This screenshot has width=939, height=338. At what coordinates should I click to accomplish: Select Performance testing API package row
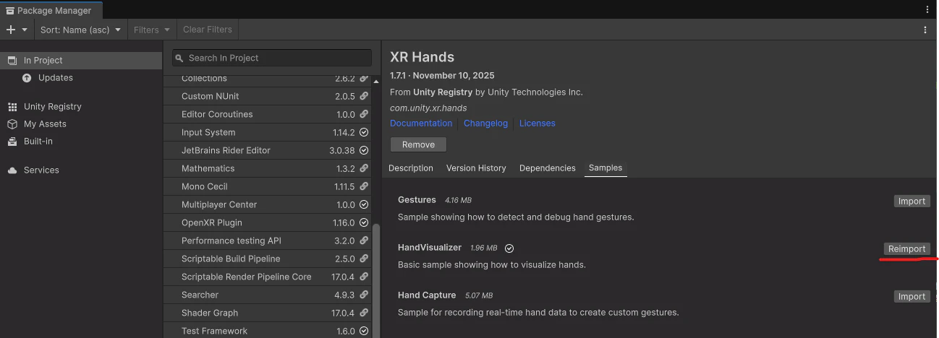tap(267, 240)
